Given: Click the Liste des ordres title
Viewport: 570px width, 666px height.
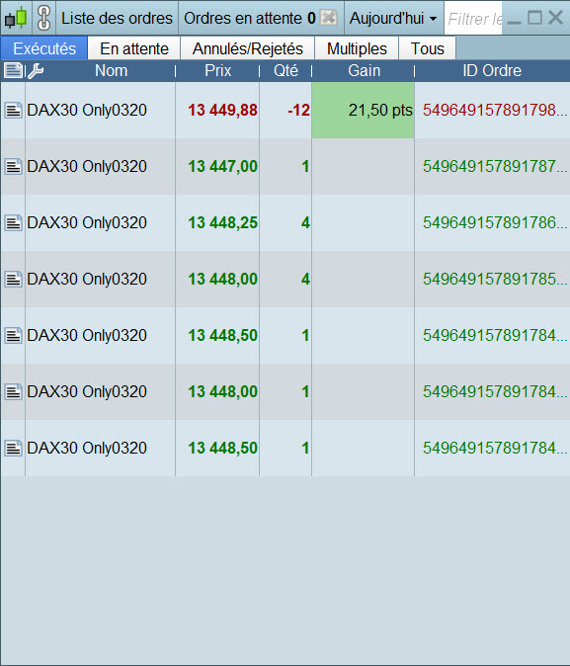Looking at the screenshot, I should tap(117, 18).
